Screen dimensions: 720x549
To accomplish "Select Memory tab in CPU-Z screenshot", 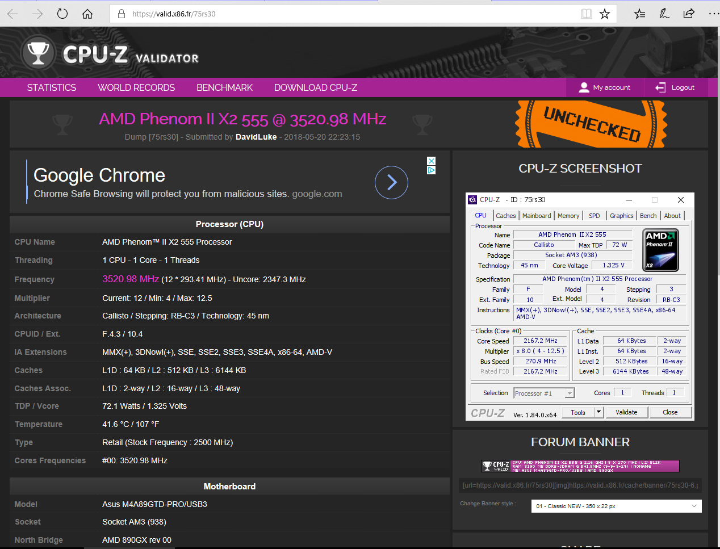I will click(x=568, y=216).
